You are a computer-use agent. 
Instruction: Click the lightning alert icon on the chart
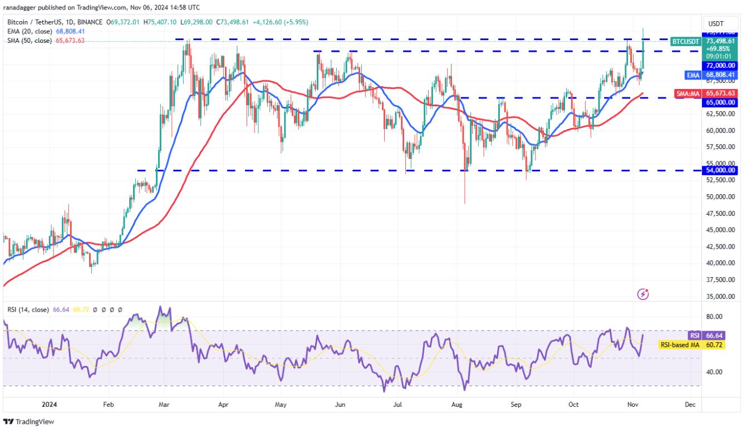pyautogui.click(x=644, y=294)
